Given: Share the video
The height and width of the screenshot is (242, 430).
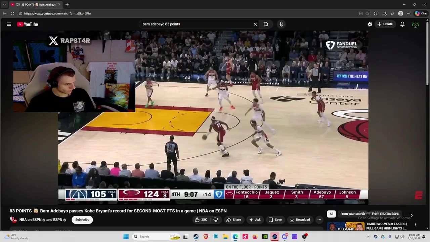Looking at the screenshot, I should coord(233,220).
